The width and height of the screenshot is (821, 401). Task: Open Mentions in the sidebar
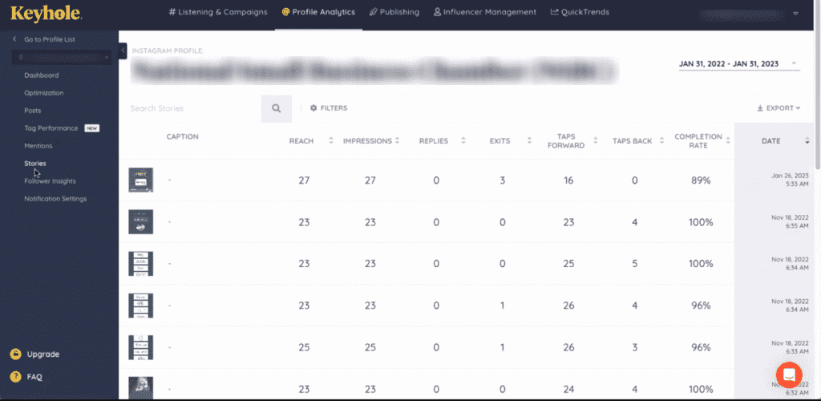[x=38, y=146]
